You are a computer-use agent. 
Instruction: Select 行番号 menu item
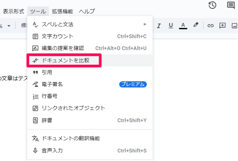tap(90, 96)
